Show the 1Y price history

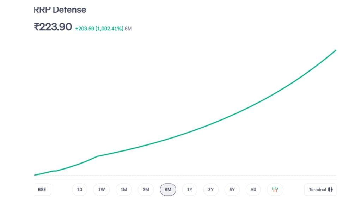pyautogui.click(x=189, y=189)
